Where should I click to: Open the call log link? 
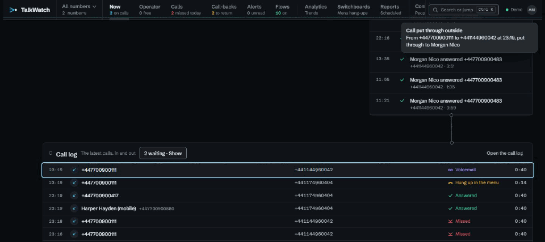[504, 153]
